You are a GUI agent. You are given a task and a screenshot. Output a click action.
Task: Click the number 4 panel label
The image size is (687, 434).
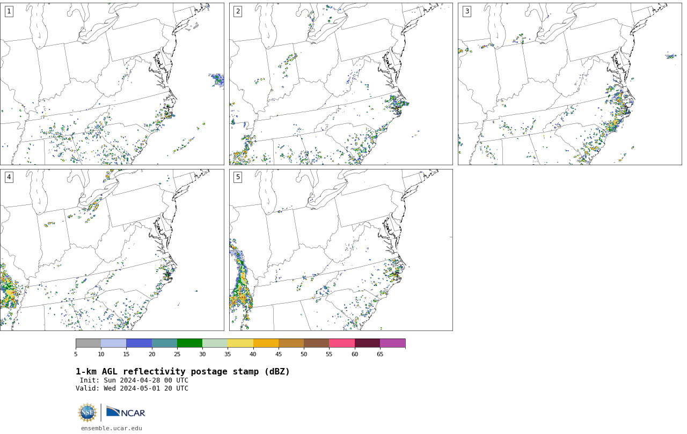9,177
